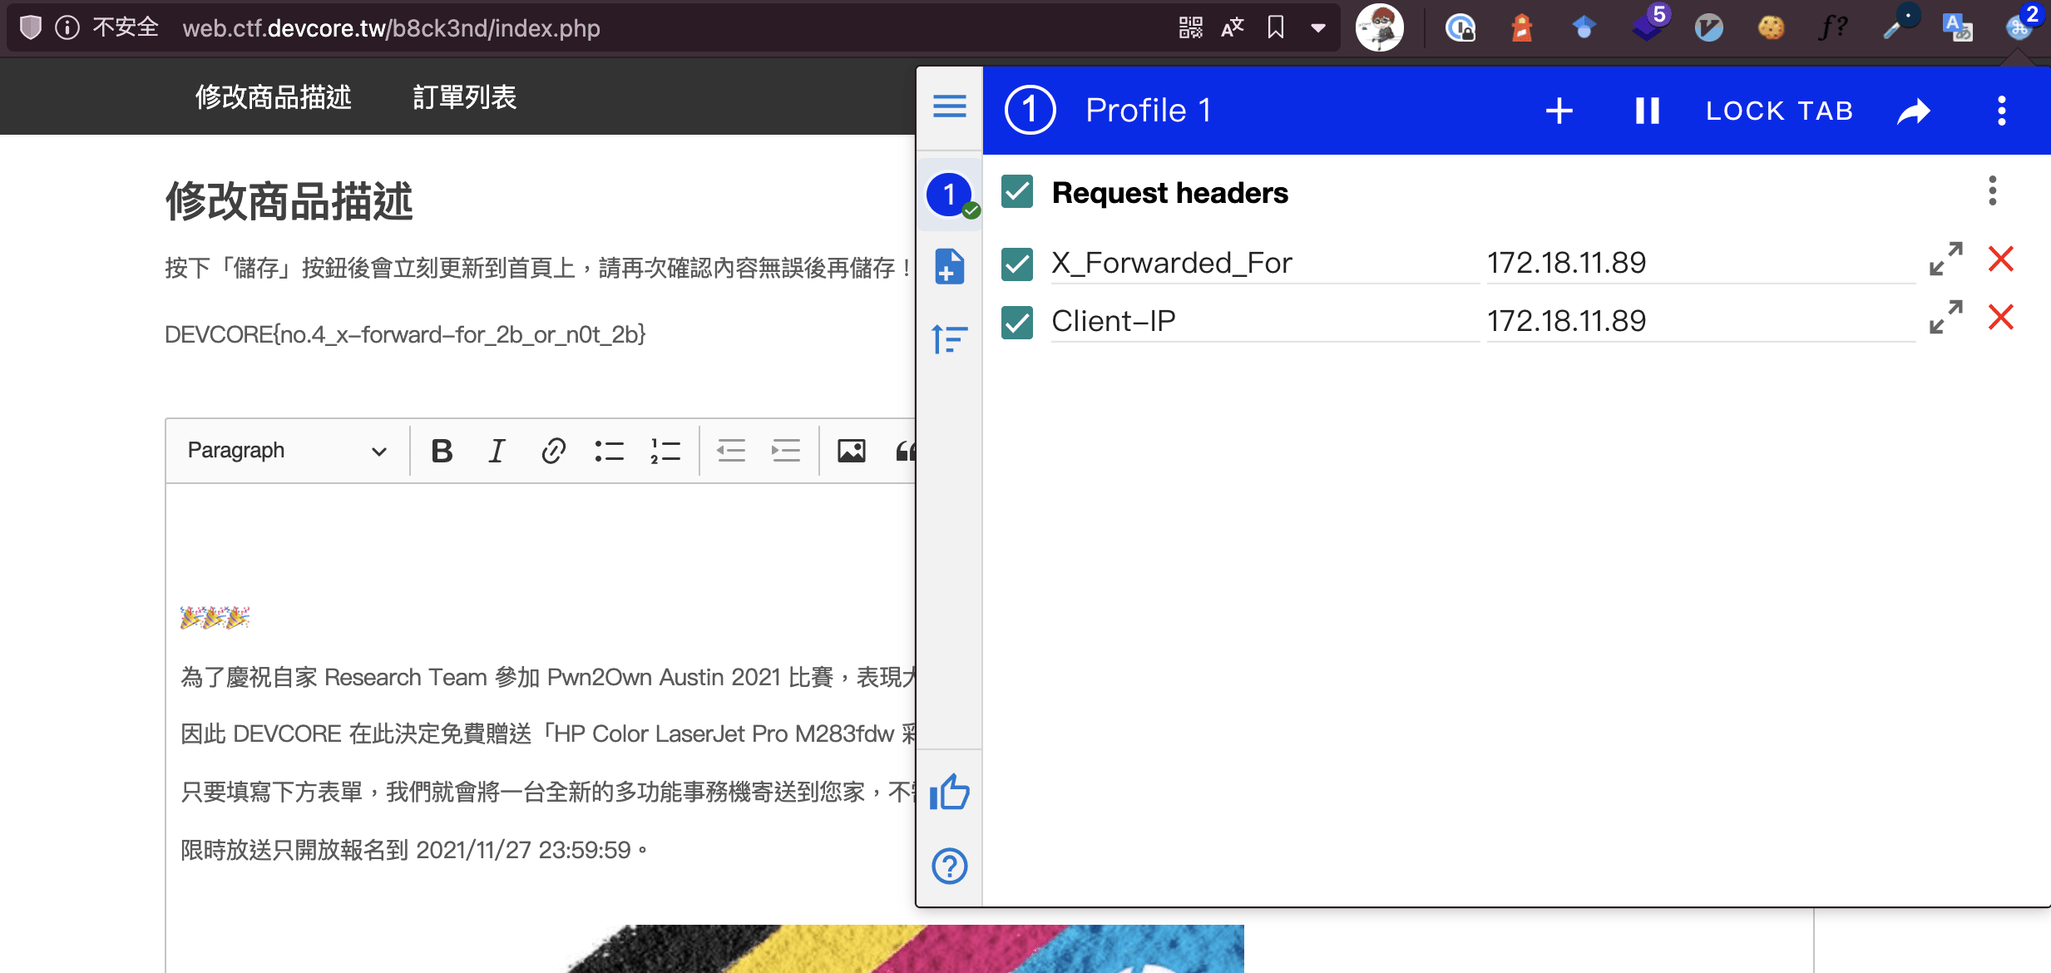Viewport: 2051px width, 973px height.
Task: Add a new profile with document-plus icon
Action: pyautogui.click(x=949, y=267)
